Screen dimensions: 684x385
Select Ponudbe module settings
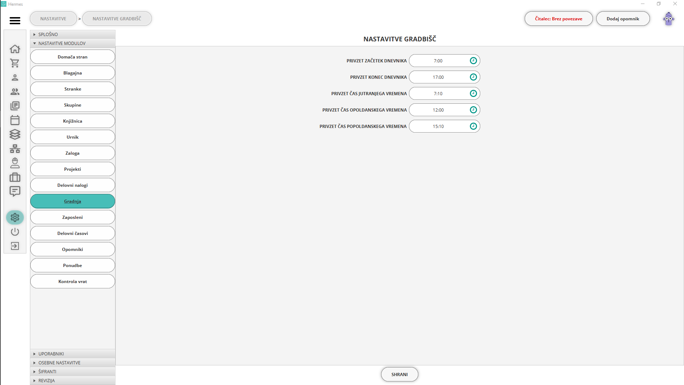(73, 265)
